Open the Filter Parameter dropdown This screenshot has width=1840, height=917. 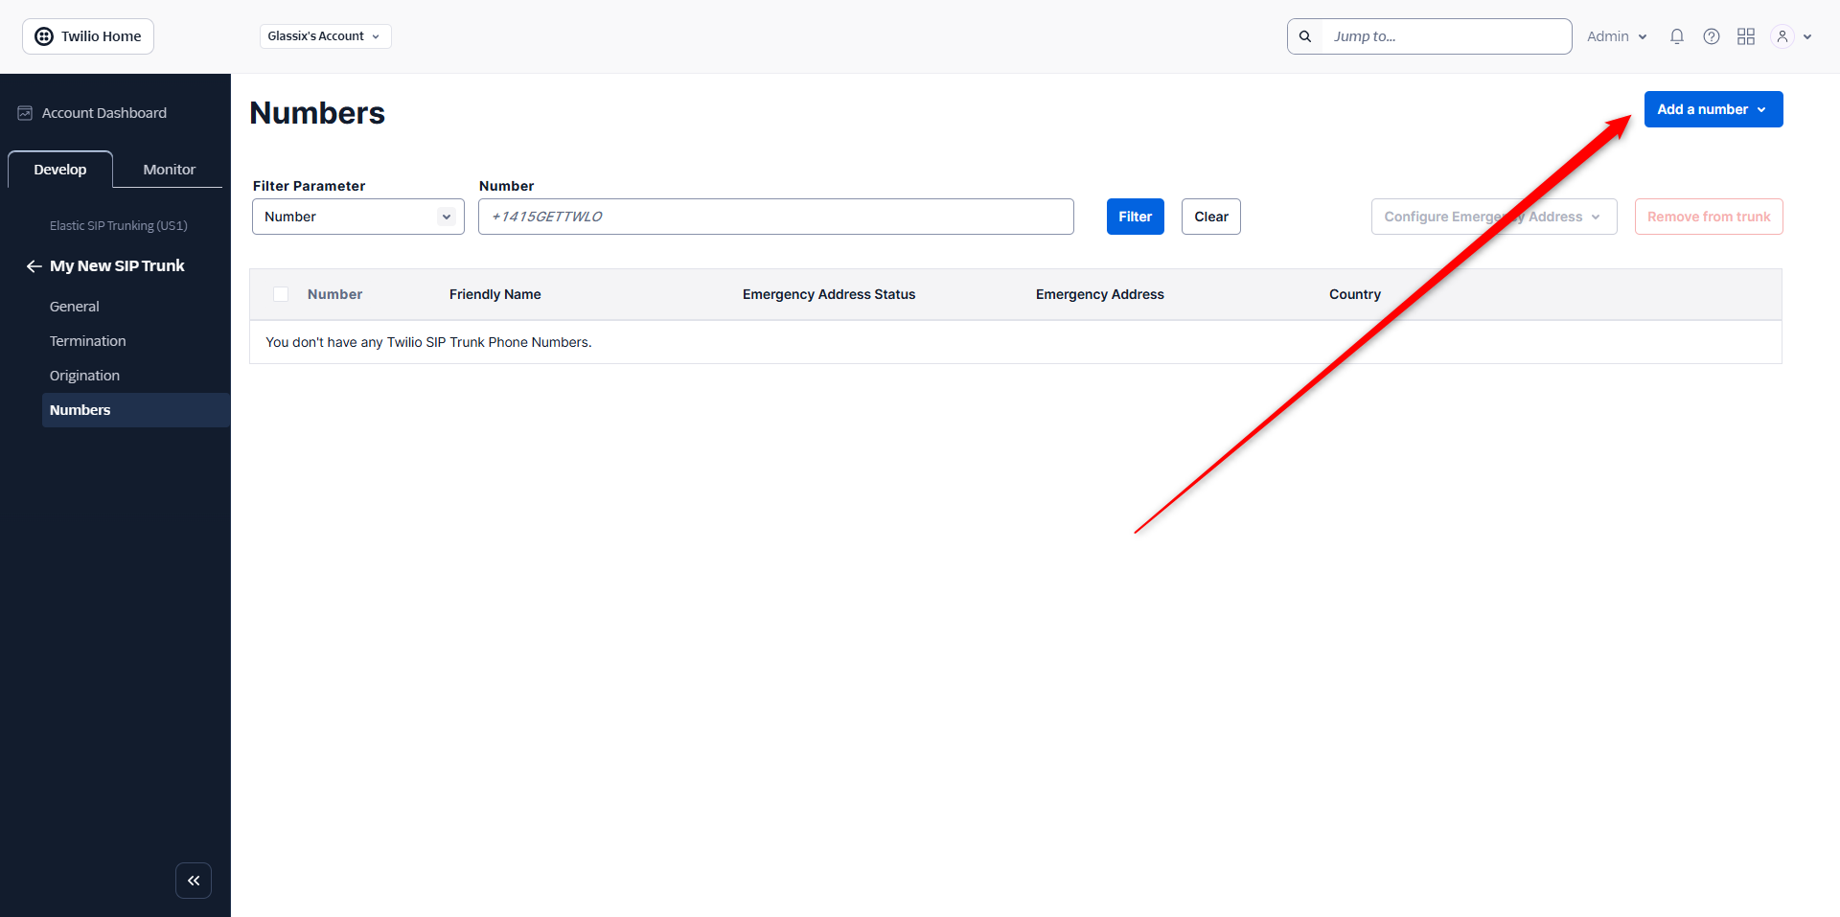coord(358,217)
